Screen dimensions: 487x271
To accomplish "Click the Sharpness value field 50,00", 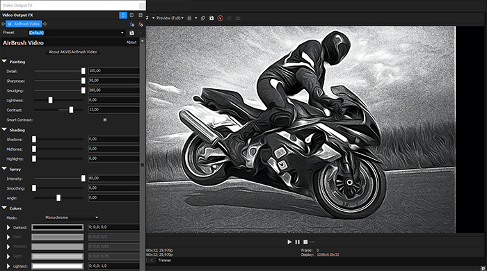I will [x=113, y=81].
